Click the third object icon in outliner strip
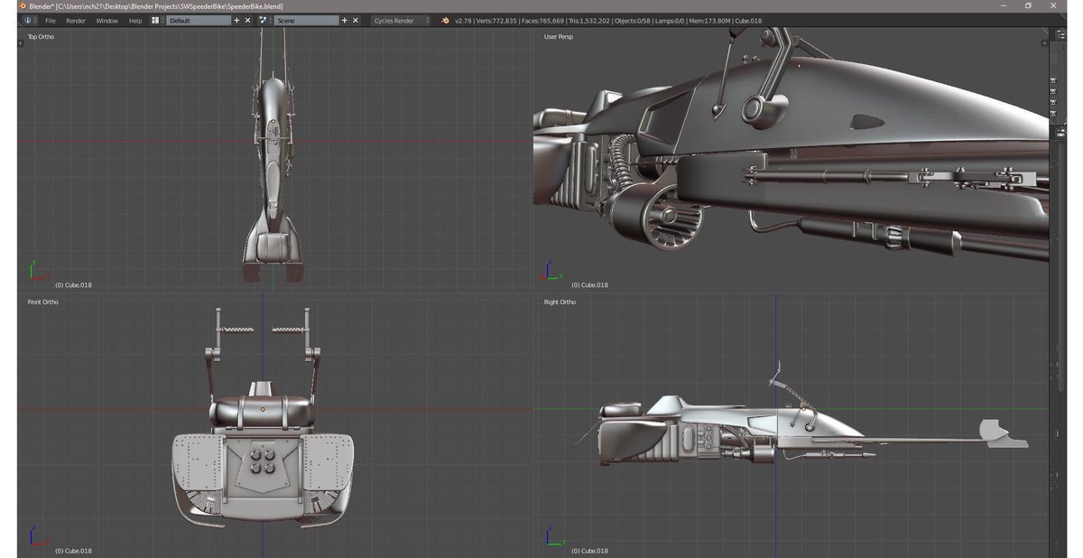The width and height of the screenshot is (1083, 558). pyautogui.click(x=1053, y=102)
